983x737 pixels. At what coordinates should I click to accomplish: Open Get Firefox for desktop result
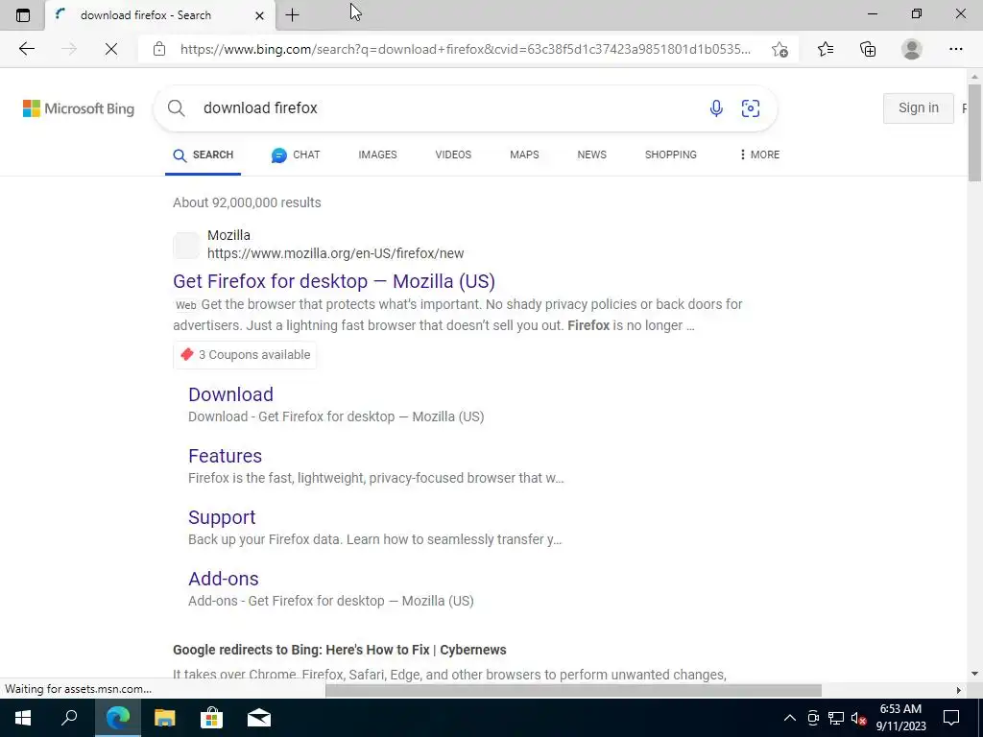click(x=333, y=281)
